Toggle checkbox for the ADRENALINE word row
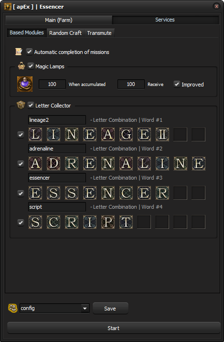 [21, 163]
